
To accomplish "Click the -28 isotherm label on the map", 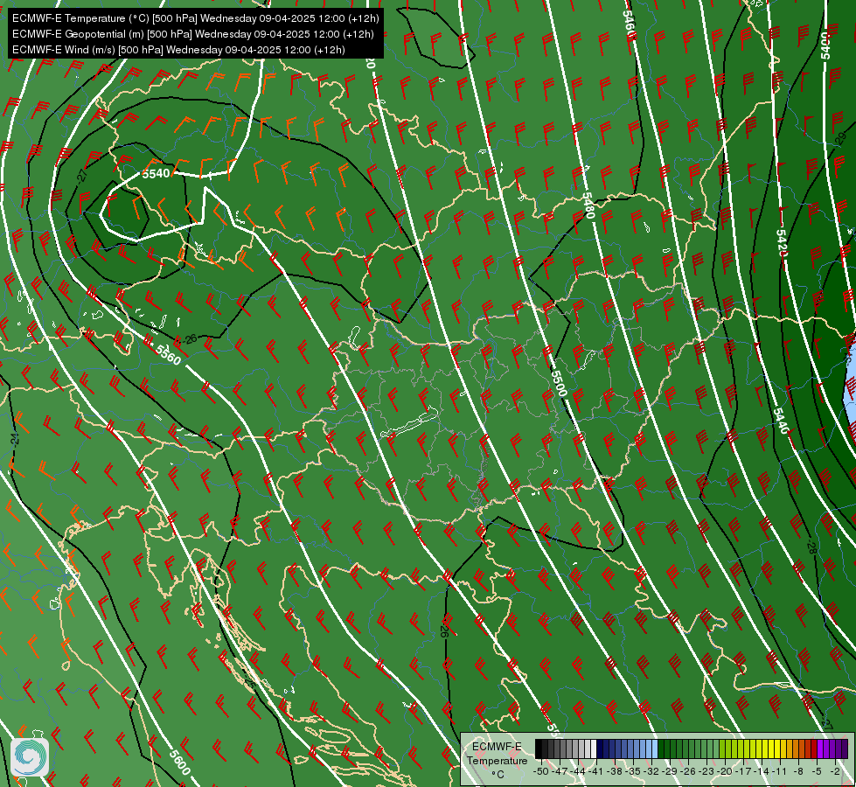I will pos(811,547).
